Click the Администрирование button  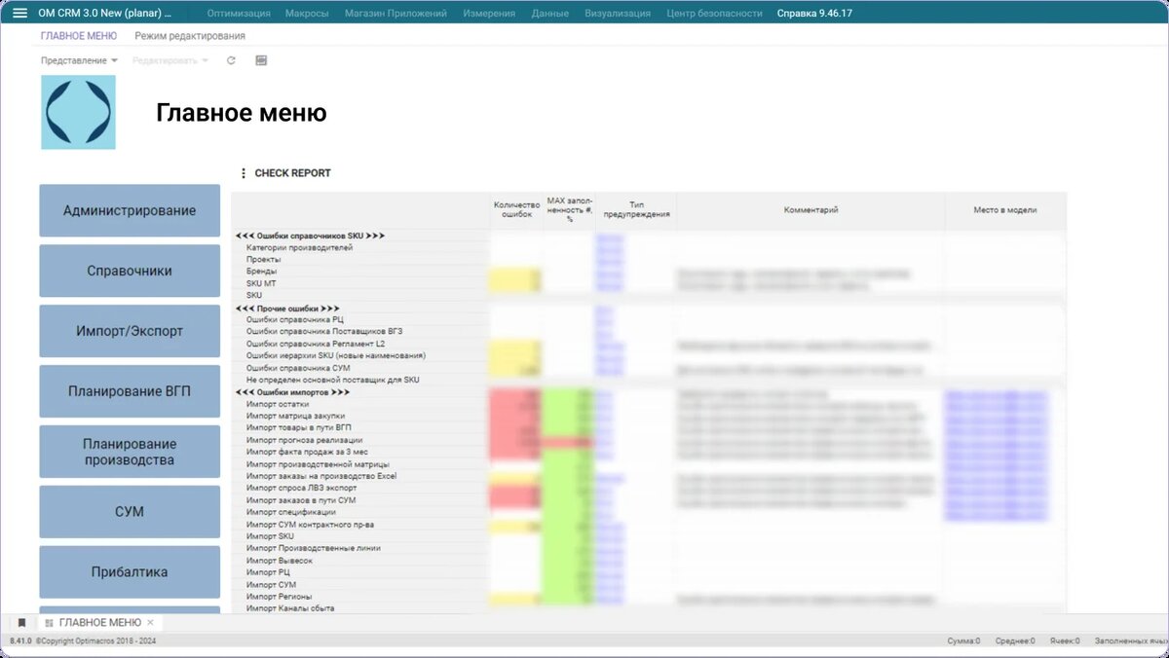tap(129, 210)
